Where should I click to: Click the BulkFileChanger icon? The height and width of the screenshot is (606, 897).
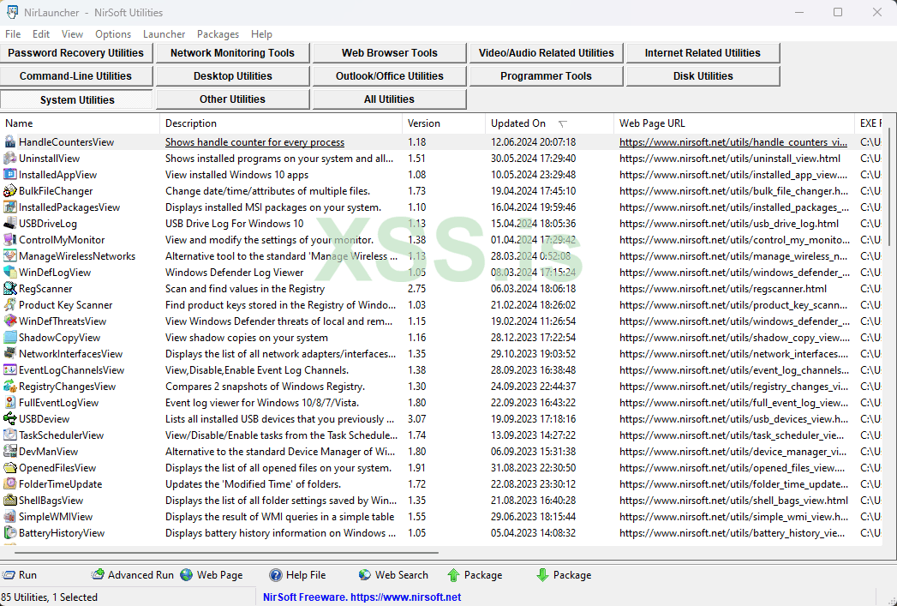[9, 191]
